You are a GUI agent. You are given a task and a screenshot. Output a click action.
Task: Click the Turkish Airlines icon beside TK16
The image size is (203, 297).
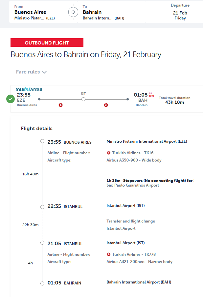(109, 153)
